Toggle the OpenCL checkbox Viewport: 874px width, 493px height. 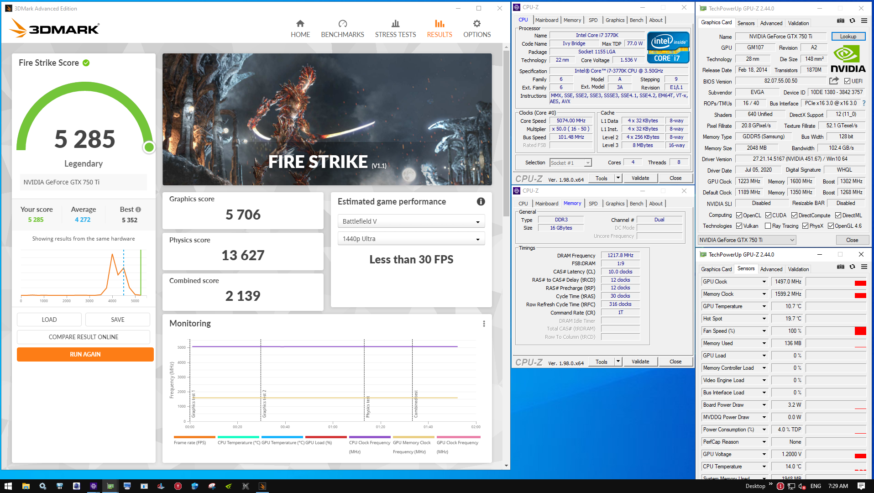[739, 215]
